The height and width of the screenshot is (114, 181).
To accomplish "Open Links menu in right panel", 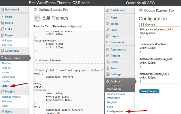I will (x=114, y=30).
